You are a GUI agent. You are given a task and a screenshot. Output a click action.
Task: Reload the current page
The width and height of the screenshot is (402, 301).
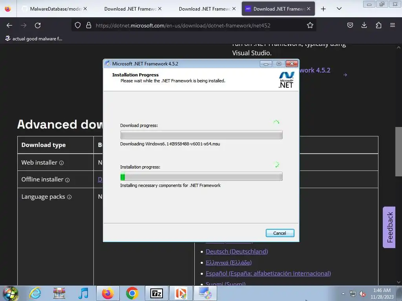[x=38, y=25]
